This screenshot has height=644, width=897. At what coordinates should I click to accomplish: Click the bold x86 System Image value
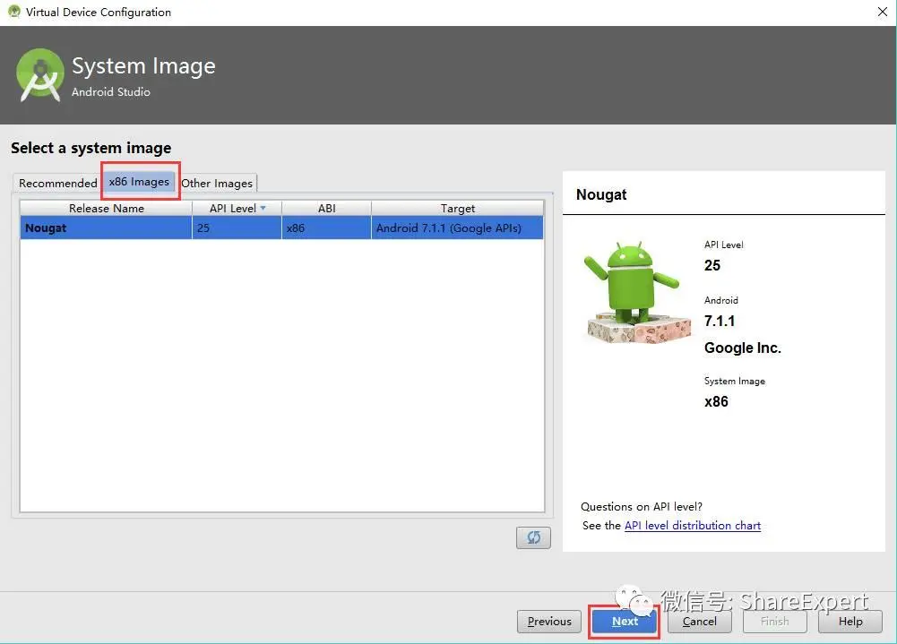tap(716, 401)
